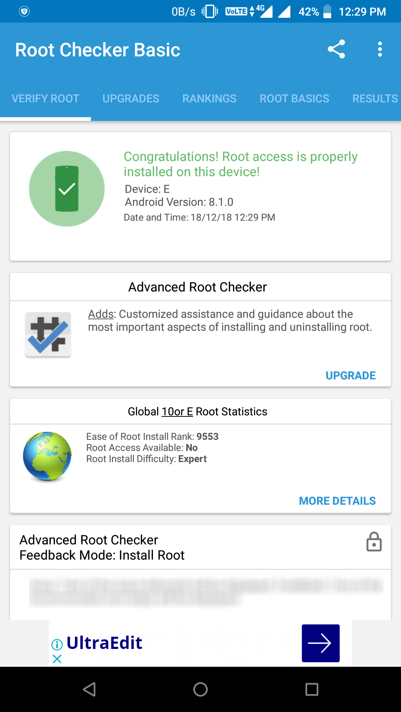Tap the Advanced Root Checker hash icon

click(x=48, y=335)
